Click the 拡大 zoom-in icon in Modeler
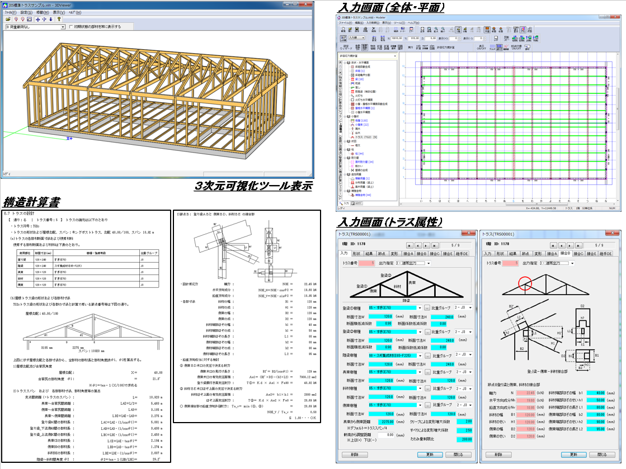This screenshot has width=626, height=469. [436, 30]
